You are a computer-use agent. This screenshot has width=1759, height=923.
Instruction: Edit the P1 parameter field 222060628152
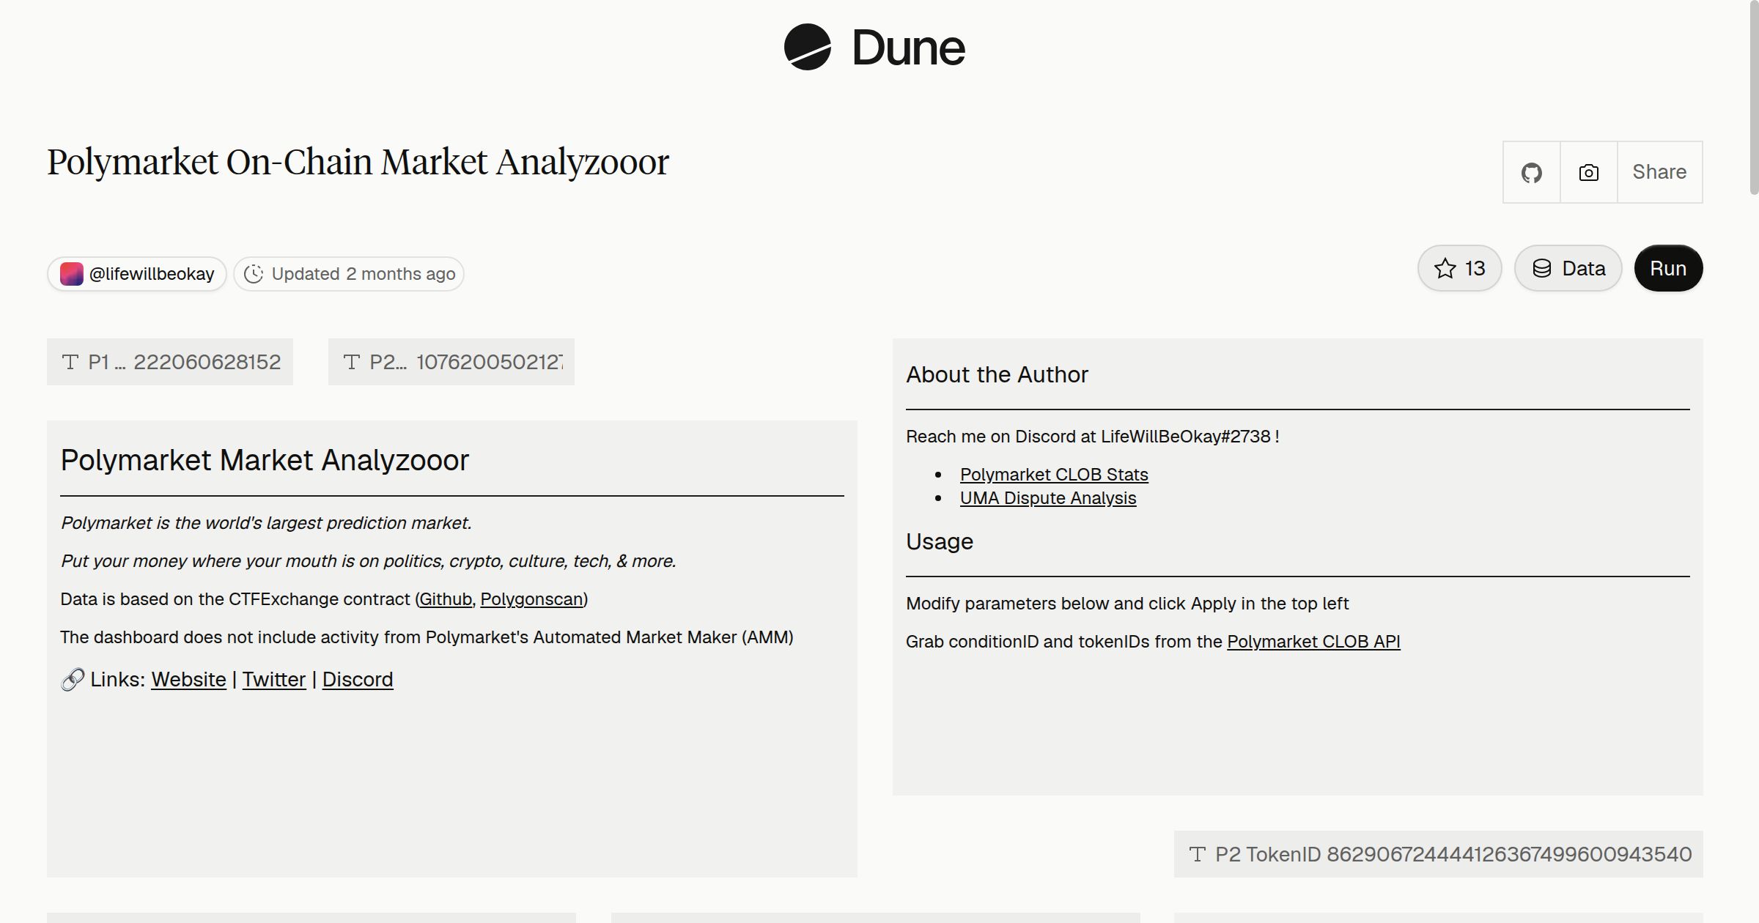coord(170,362)
